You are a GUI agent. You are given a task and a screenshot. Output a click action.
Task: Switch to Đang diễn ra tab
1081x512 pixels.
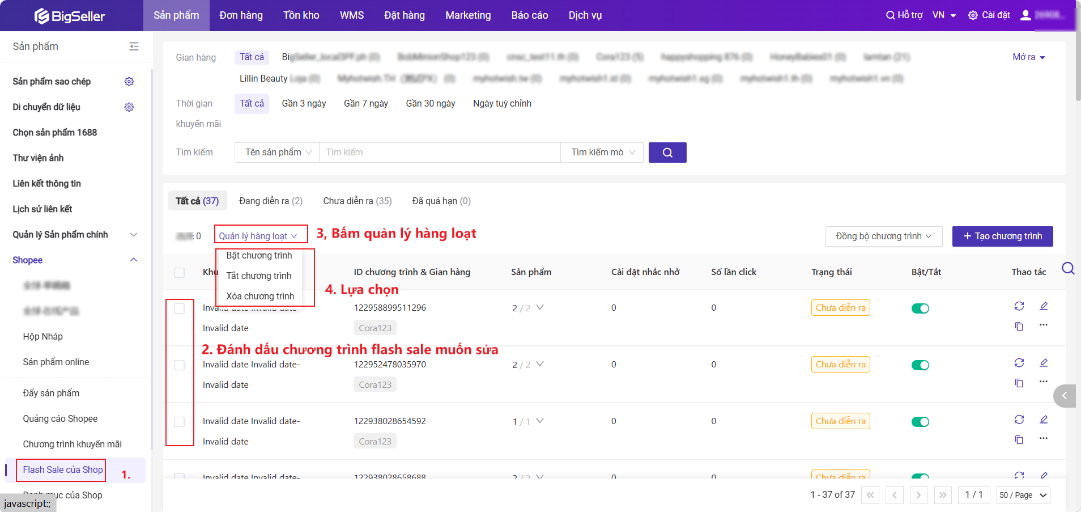tap(270, 201)
